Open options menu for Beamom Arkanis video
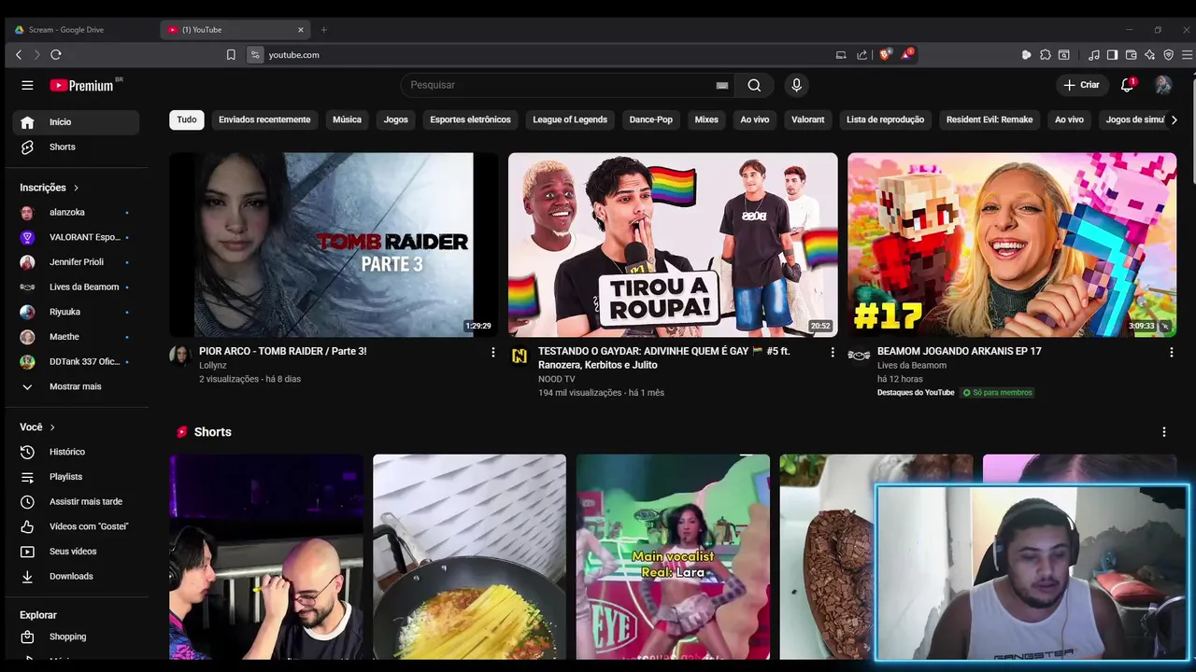1196x672 pixels. [x=1172, y=352]
